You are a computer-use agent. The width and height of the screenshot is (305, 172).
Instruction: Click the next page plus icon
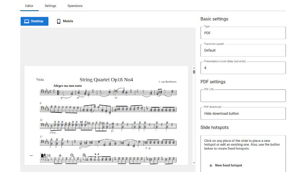60,156
